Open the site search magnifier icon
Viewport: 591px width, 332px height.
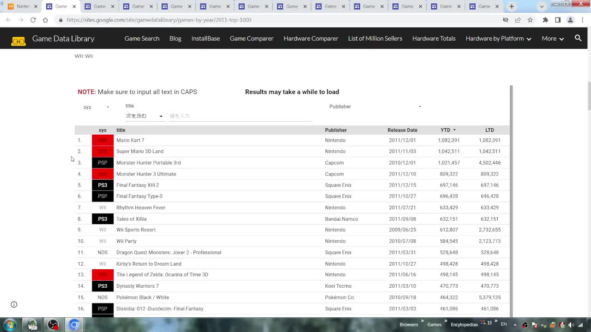pyautogui.click(x=578, y=38)
